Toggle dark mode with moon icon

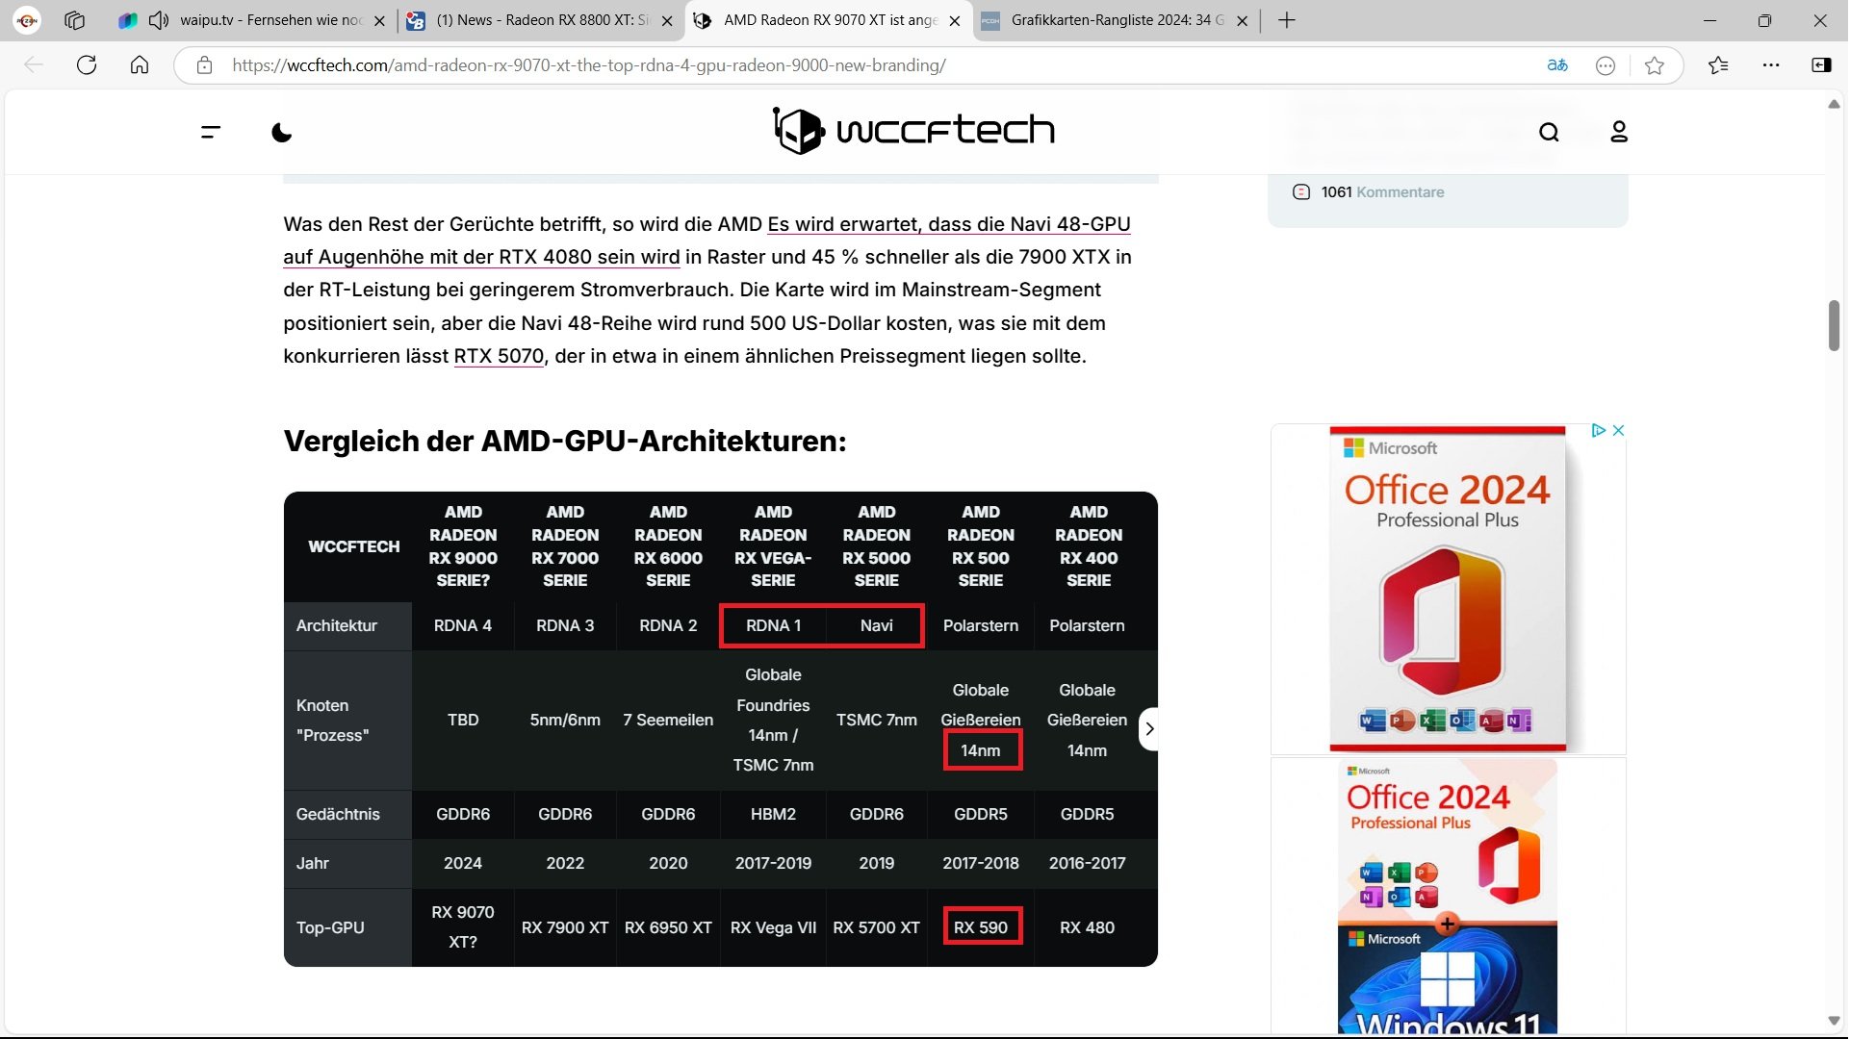pyautogui.click(x=281, y=132)
